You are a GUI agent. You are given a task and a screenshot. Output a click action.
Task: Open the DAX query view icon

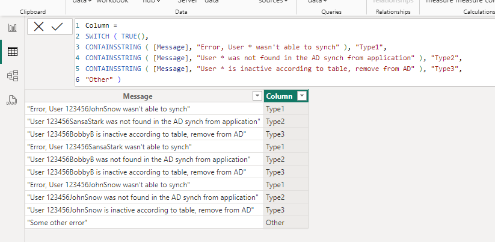point(12,100)
